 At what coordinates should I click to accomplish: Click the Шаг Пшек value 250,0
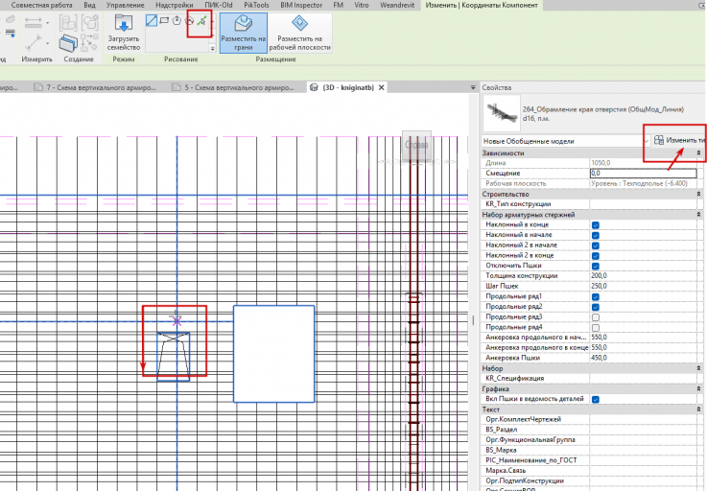click(x=644, y=287)
